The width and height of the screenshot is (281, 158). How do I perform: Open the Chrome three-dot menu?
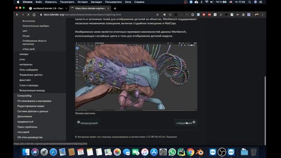(x=263, y=14)
